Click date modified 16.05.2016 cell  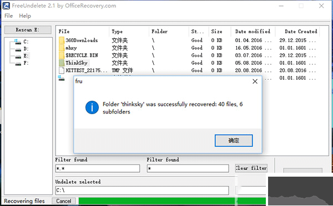(253, 48)
